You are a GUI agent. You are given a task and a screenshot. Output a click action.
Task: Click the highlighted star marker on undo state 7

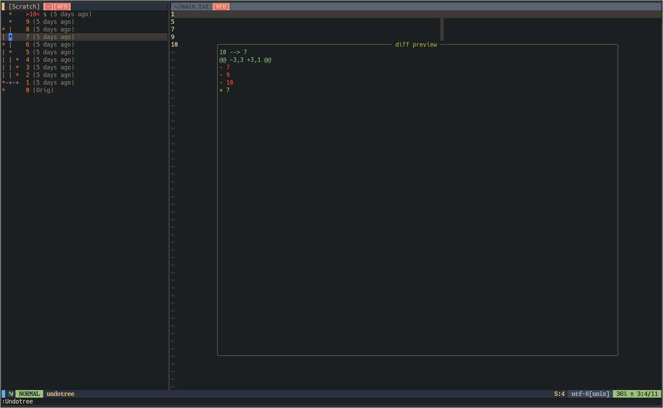pos(10,37)
